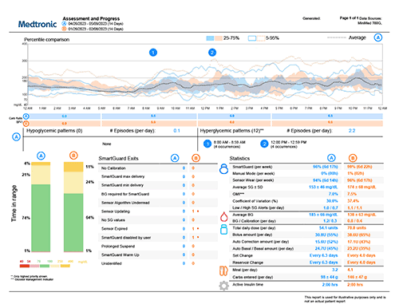Viewport: 399px width, 308px height.
Task: Click the blue A icon of the Carb Ratio row
Action: coord(26,116)
